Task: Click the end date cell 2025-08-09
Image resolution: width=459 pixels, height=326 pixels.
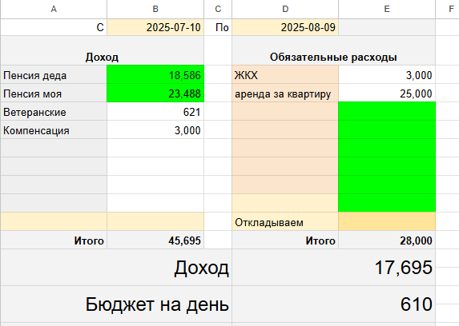Action: point(285,27)
